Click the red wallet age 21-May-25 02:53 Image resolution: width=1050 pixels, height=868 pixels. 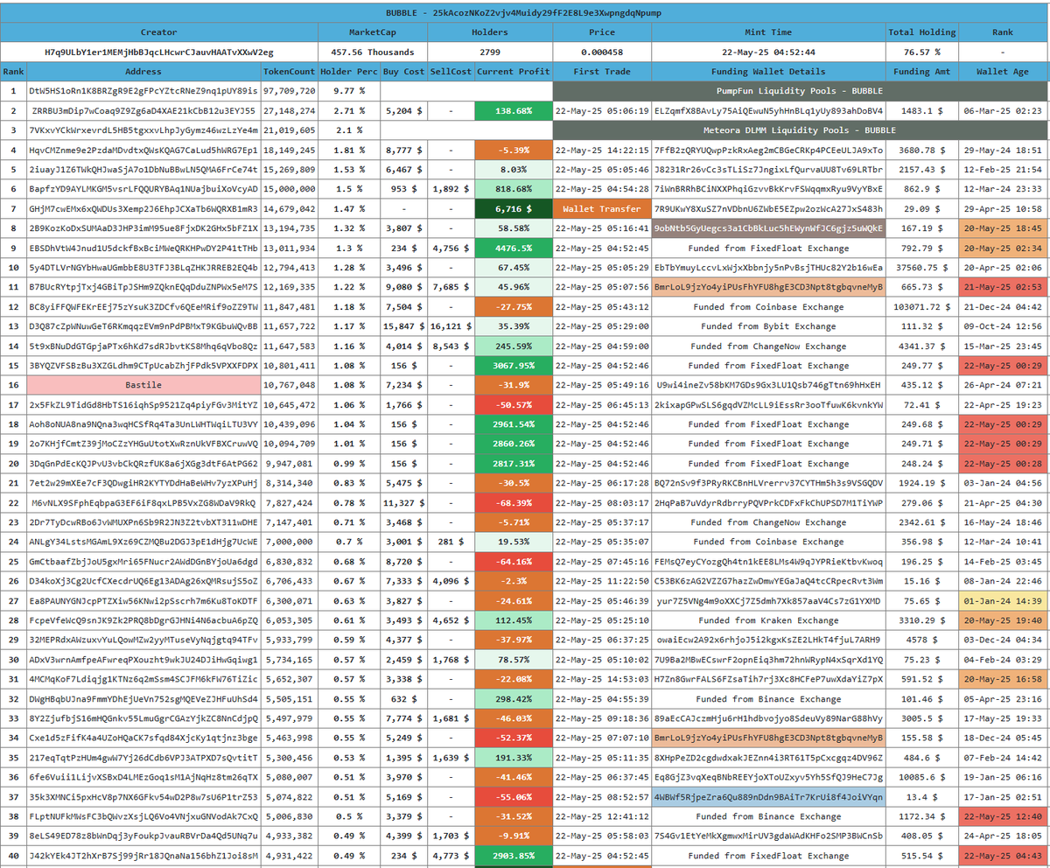click(1004, 287)
